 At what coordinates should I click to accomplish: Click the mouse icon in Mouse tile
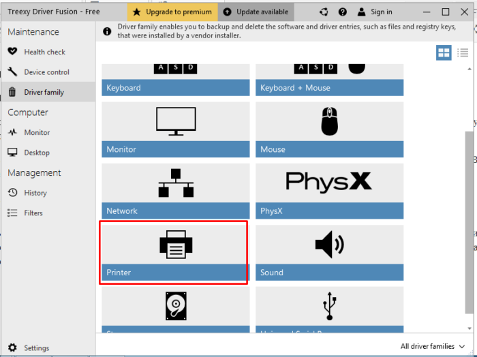[x=329, y=121]
